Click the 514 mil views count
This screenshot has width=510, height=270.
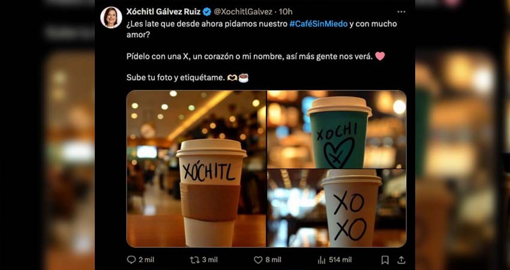340,260
